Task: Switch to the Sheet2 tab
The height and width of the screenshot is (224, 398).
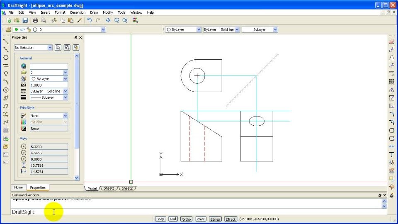Action: tap(127, 188)
